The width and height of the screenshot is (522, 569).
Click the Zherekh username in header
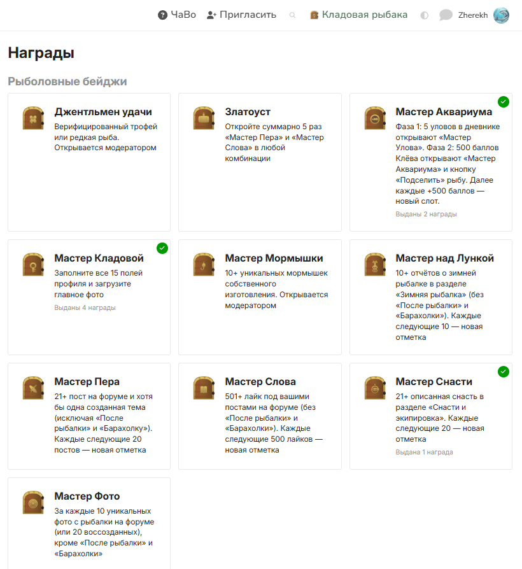472,15
